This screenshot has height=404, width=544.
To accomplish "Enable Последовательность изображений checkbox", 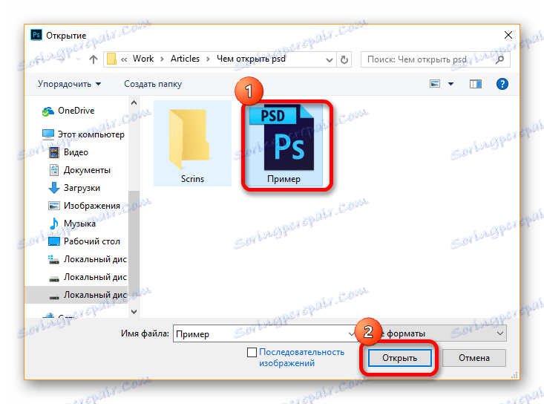I will point(252,352).
